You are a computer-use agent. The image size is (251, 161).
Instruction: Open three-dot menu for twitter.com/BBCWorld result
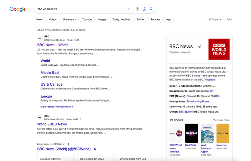coord(68,144)
